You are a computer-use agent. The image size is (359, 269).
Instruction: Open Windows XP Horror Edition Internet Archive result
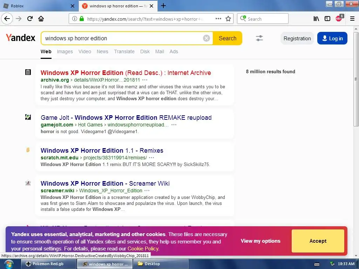tap(126, 73)
